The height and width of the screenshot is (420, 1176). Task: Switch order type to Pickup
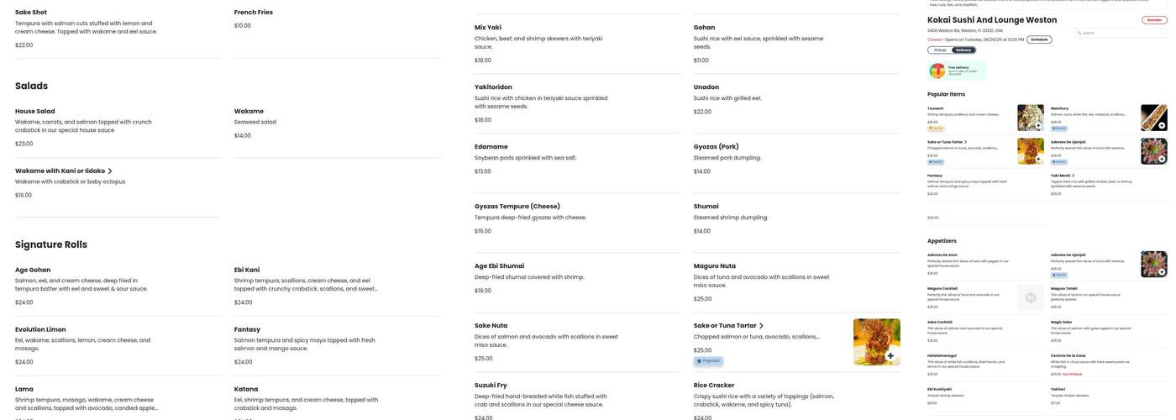pyautogui.click(x=940, y=50)
